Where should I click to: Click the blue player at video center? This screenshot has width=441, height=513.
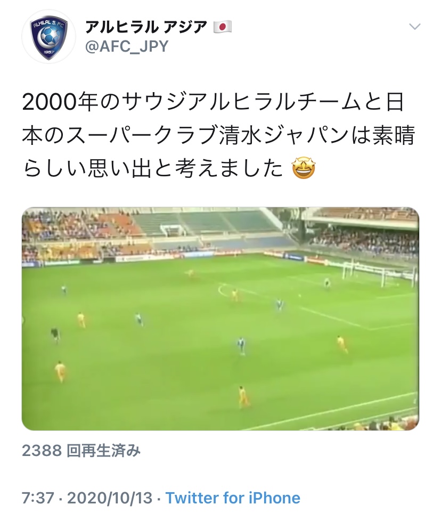tap(241, 346)
